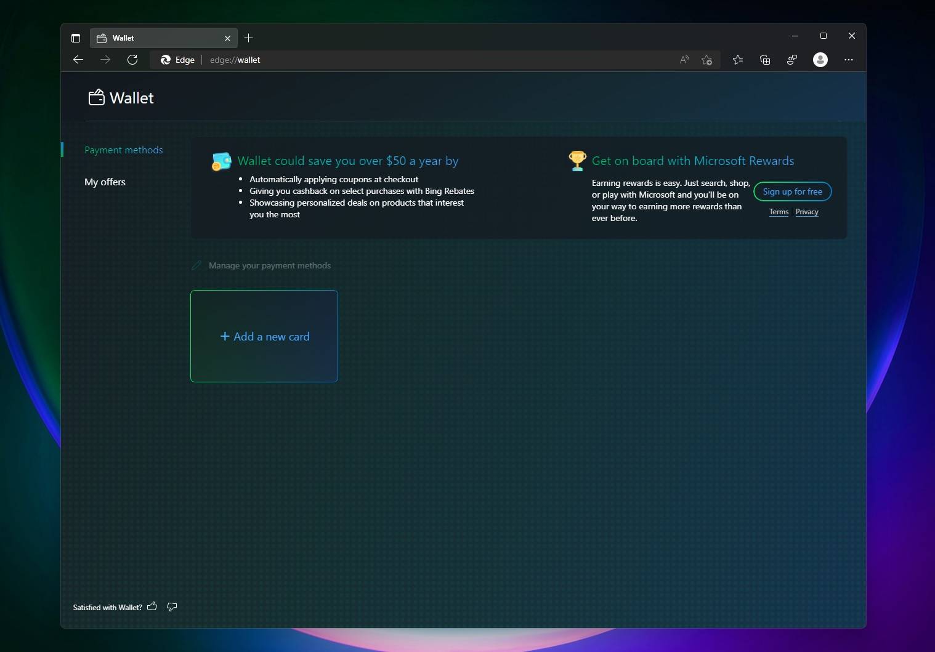
Task: Go back to the previous page
Action: click(78, 60)
